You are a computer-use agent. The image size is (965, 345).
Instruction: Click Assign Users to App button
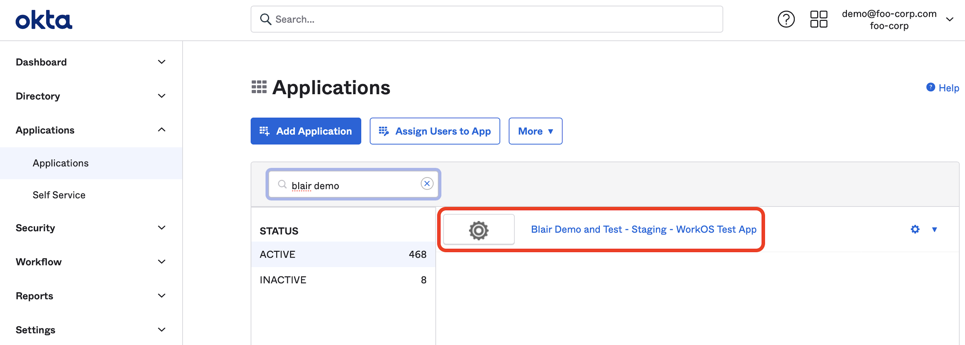coord(435,131)
